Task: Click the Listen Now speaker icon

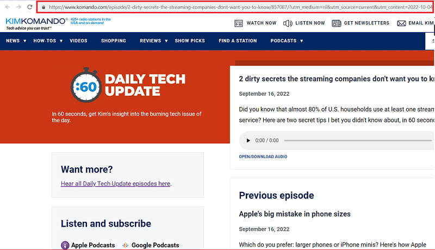Action: 288,23
